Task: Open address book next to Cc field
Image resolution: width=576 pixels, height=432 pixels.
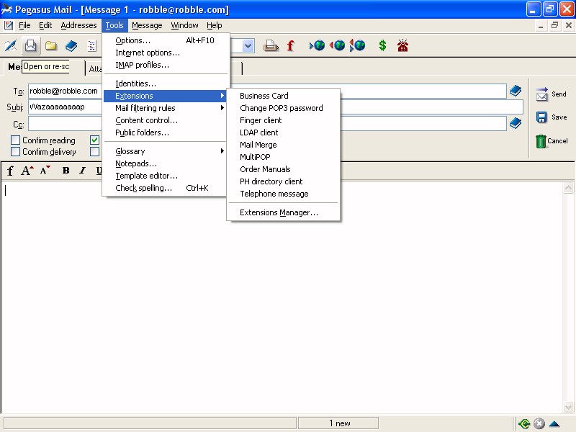Action: (516, 123)
